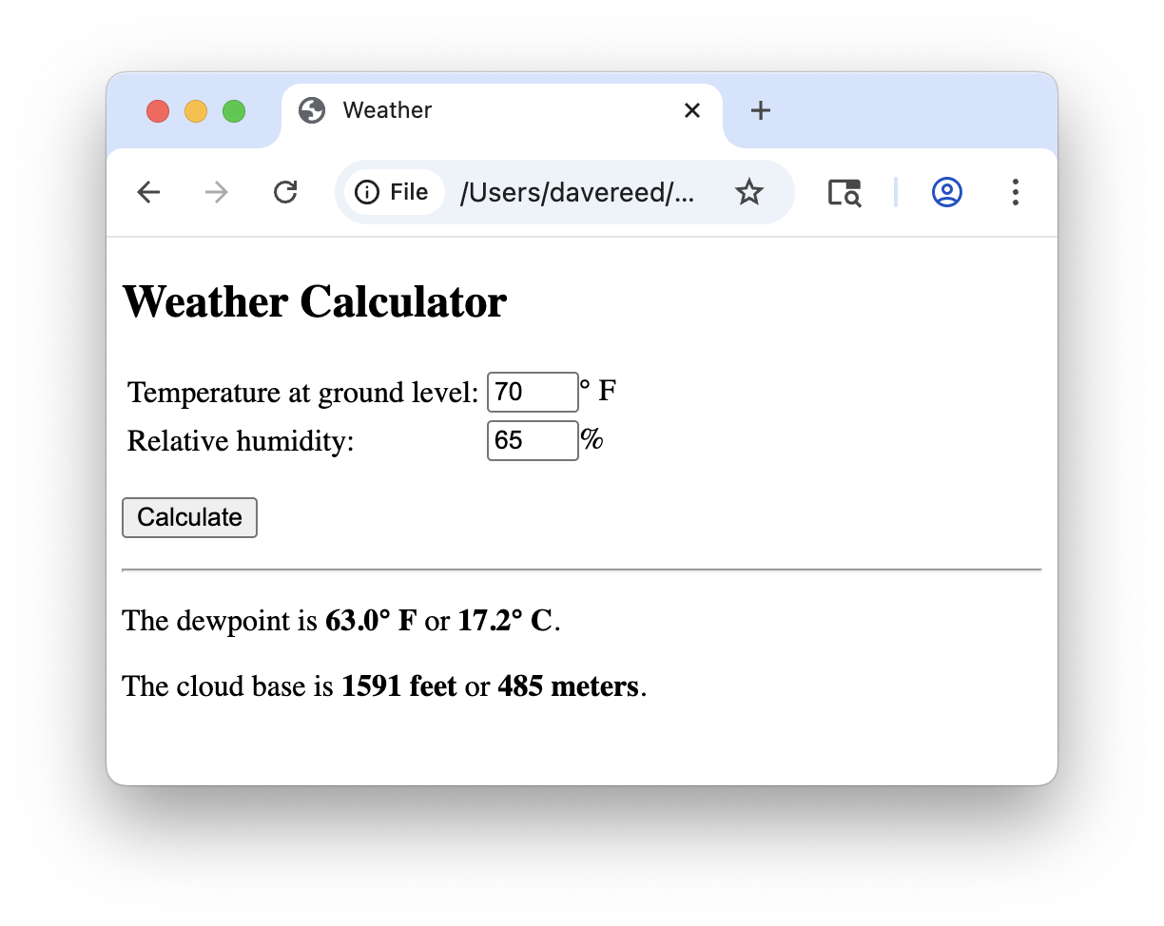This screenshot has height=926, width=1164.
Task: Click the green zoom traffic light
Action: (x=233, y=110)
